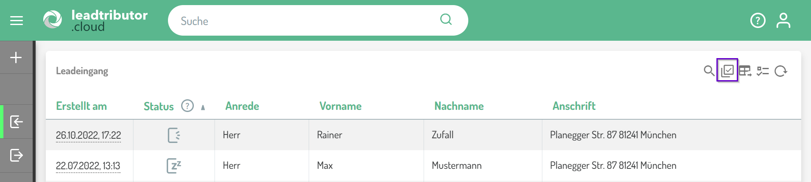Click the plus icon to add lead

(x=16, y=57)
